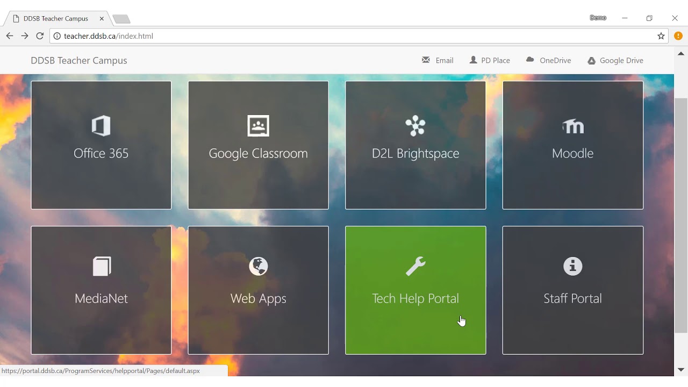Click the Tech Help Portal label text
Screen dimensions: 688x387
point(415,298)
